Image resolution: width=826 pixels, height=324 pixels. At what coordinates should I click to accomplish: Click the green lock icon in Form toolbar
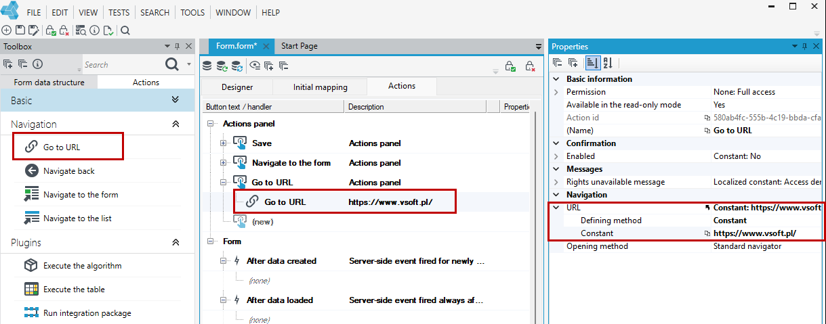tap(512, 66)
